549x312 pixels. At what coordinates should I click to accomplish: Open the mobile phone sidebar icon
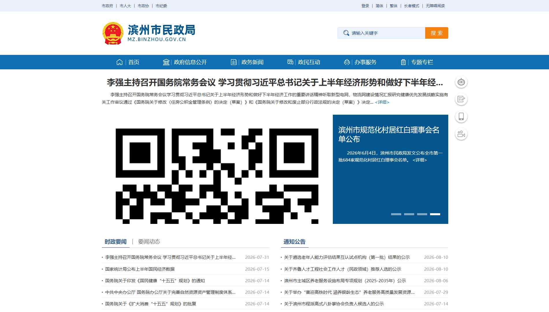461,117
